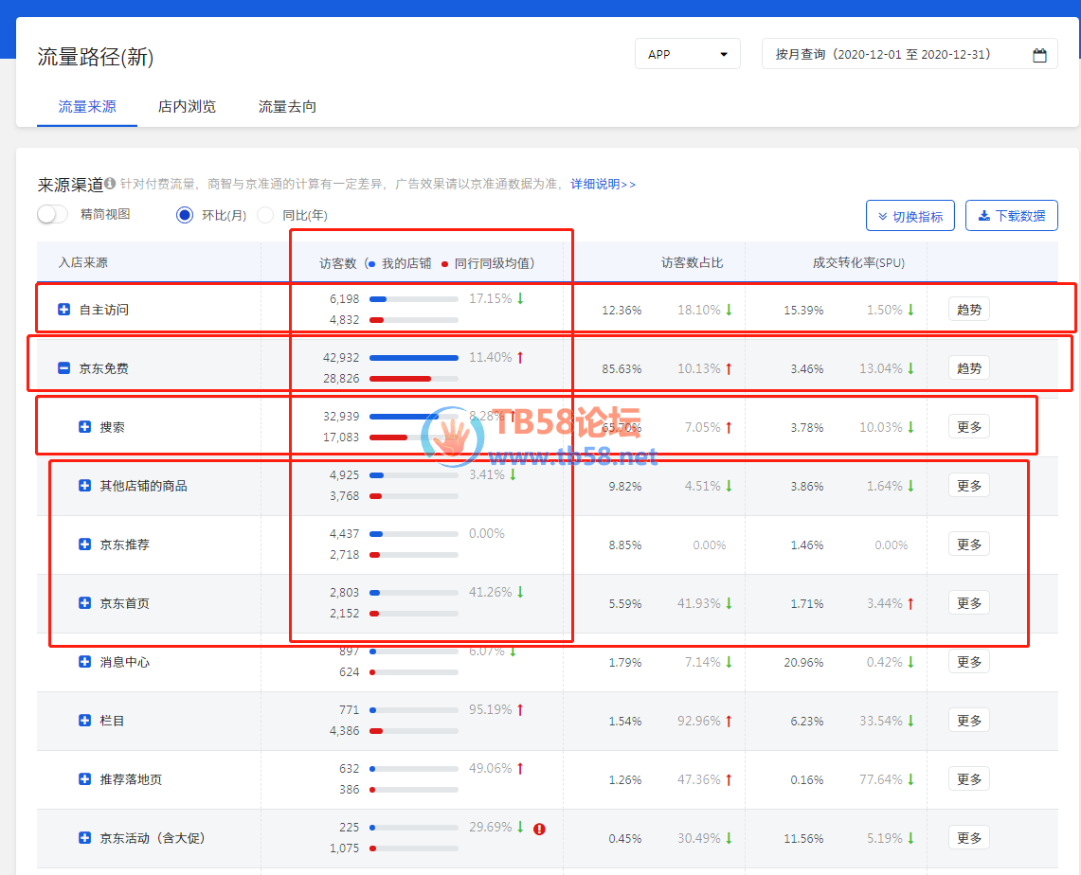Expand the 搜索 source row
1081x875 pixels.
(x=84, y=426)
